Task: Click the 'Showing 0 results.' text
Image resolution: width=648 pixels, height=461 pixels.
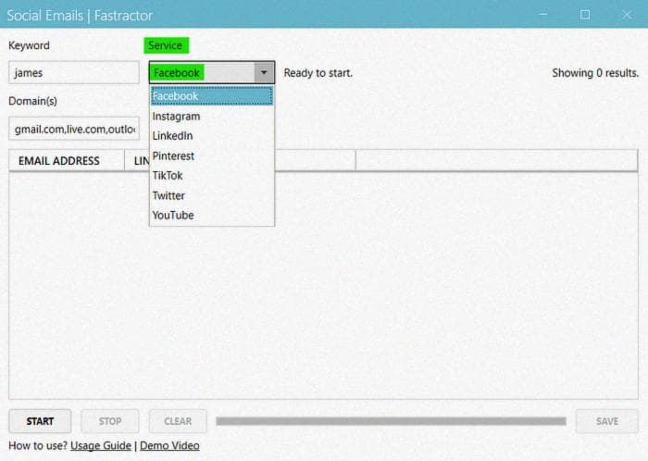Action: (595, 73)
